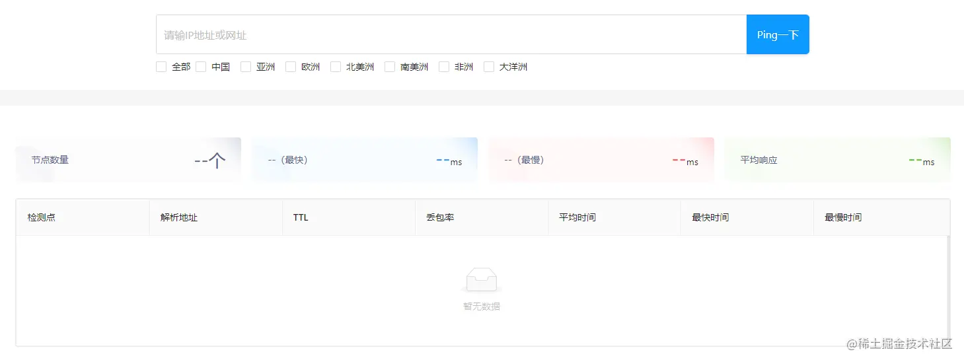Click the 平均响应 stats card

[x=838, y=160]
